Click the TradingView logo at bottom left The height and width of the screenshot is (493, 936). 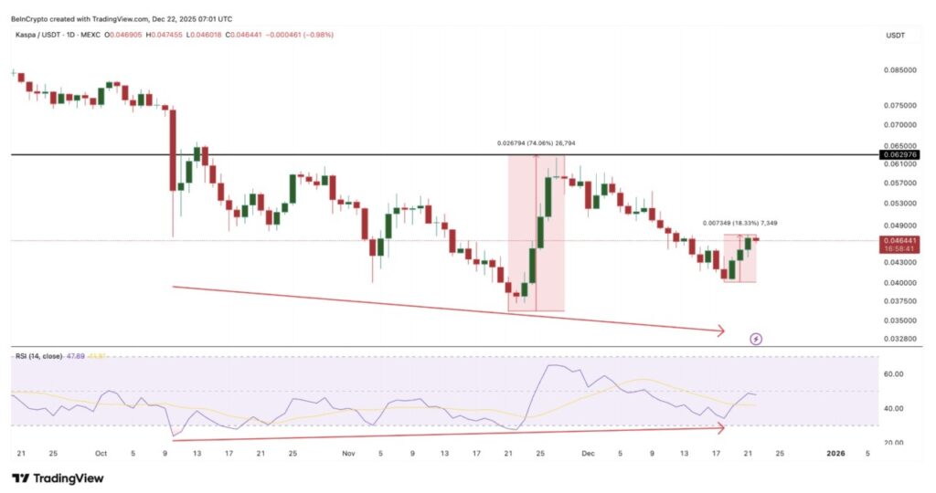tap(58, 478)
